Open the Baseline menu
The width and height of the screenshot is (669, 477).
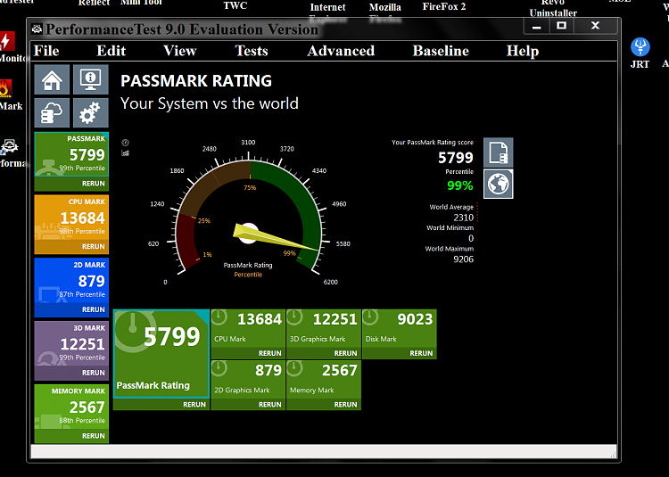[x=441, y=51]
